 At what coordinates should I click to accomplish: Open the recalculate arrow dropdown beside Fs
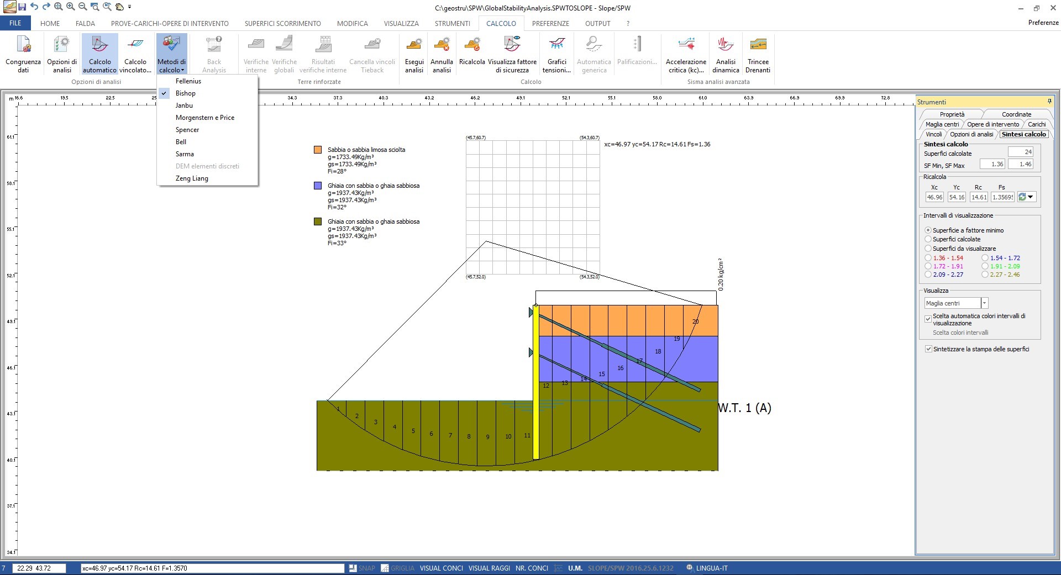(x=1031, y=197)
